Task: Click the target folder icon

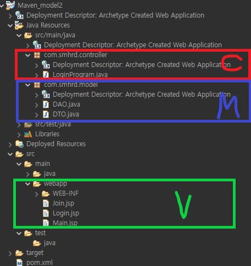Action: tap(19, 253)
